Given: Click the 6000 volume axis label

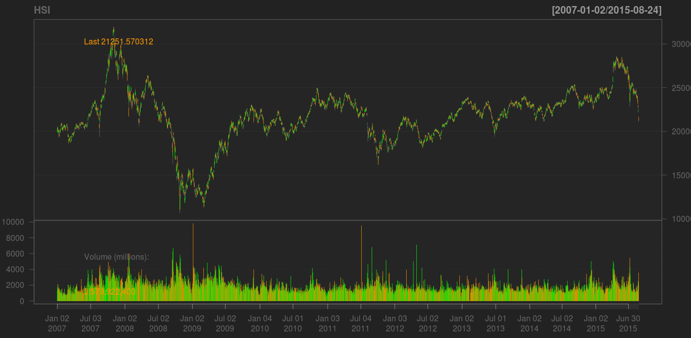Looking at the screenshot, I should (15, 254).
